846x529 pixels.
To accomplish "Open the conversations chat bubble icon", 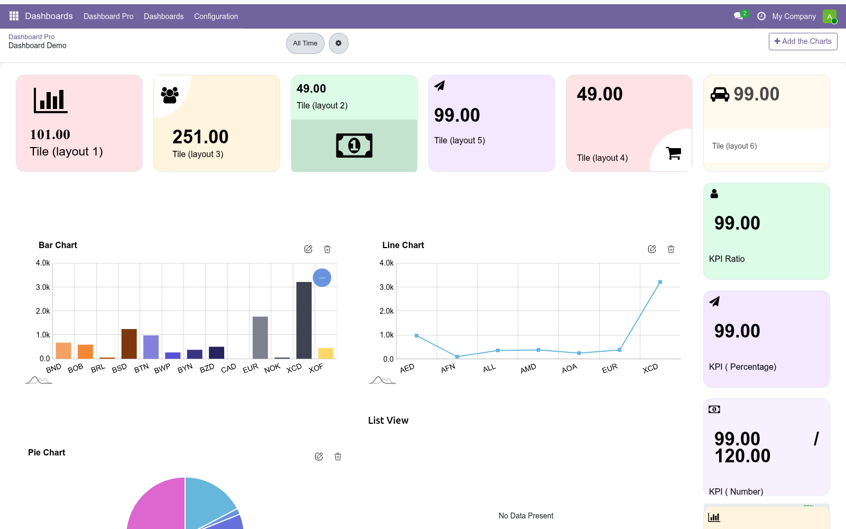I will point(739,16).
